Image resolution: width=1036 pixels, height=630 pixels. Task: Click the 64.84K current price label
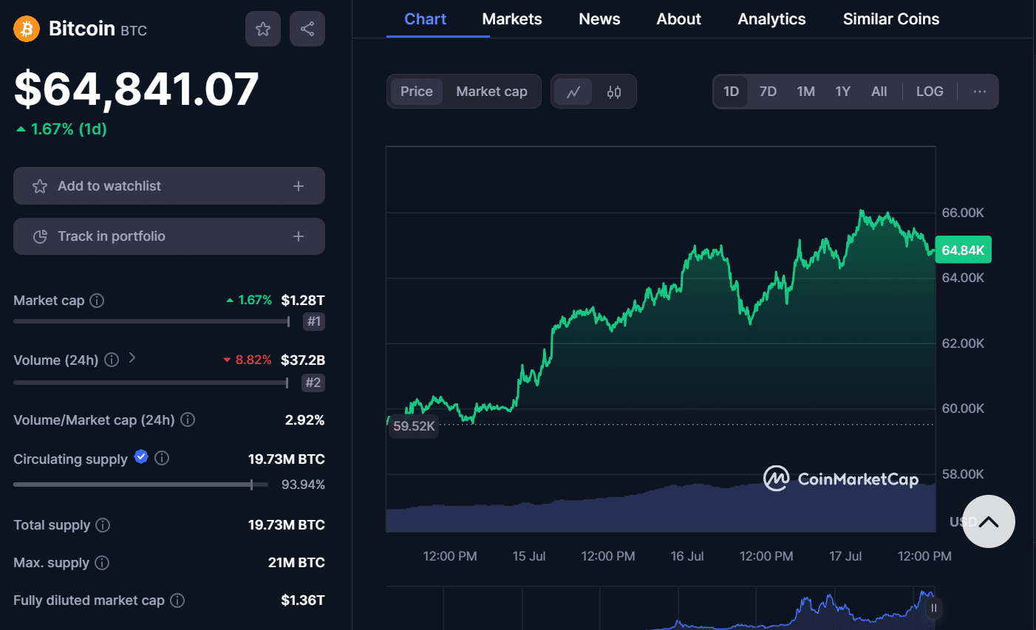tap(963, 250)
